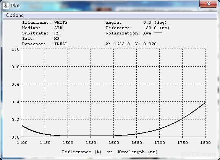The width and height of the screenshot is (220, 160).
Task: Click the curve where it crosses 1750 nm
Action: (x=183, y=119)
